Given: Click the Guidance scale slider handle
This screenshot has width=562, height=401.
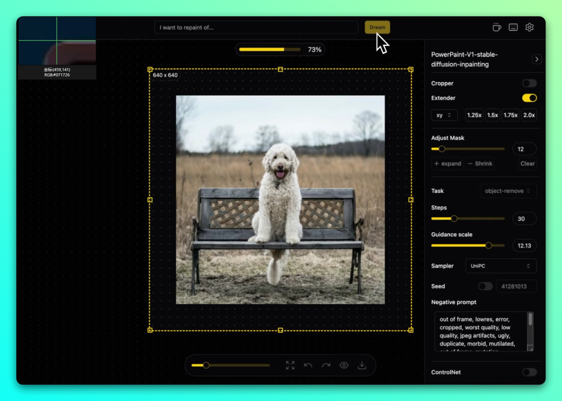Looking at the screenshot, I should point(488,245).
